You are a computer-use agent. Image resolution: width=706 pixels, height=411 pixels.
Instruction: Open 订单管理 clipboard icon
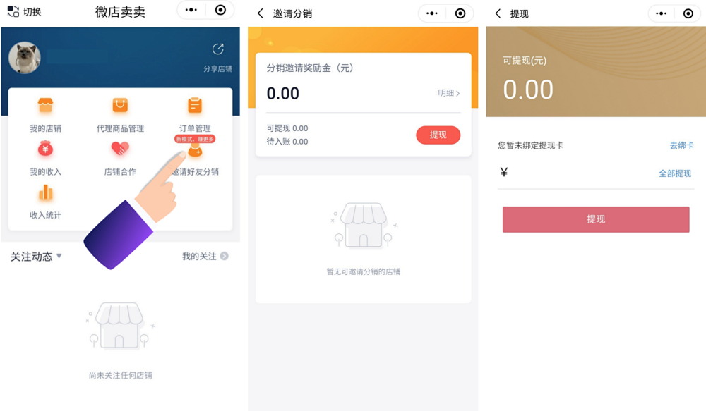pos(195,106)
